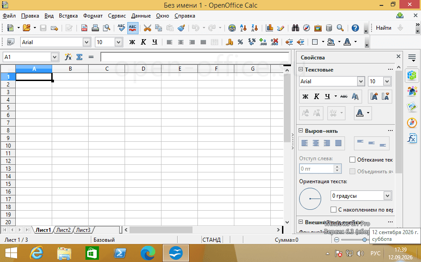Collapse the Выровнять section
Viewport: 421px width, 262px height.
pyautogui.click(x=301, y=131)
